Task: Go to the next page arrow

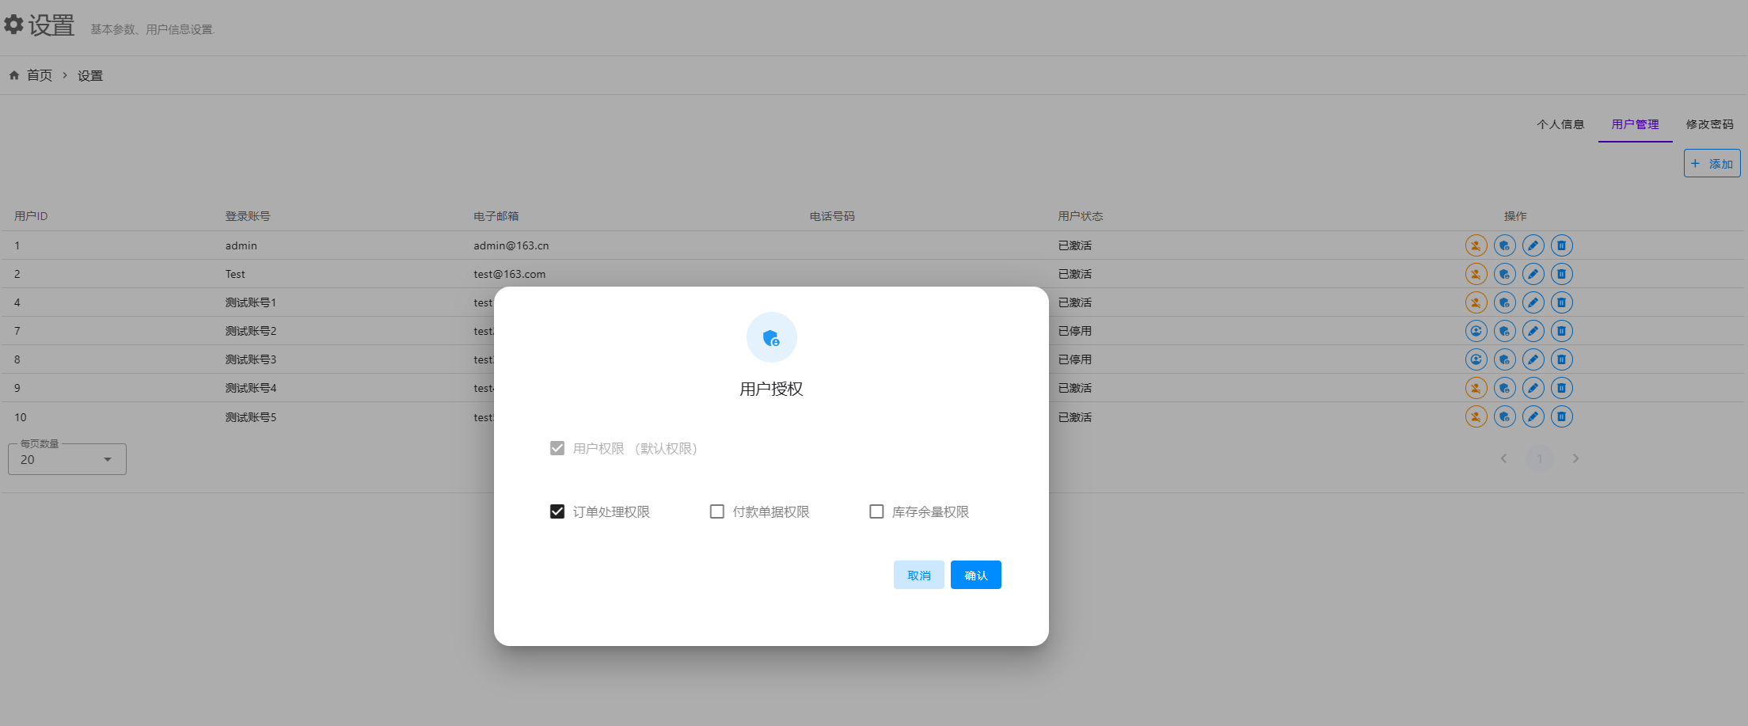Action: click(x=1575, y=458)
